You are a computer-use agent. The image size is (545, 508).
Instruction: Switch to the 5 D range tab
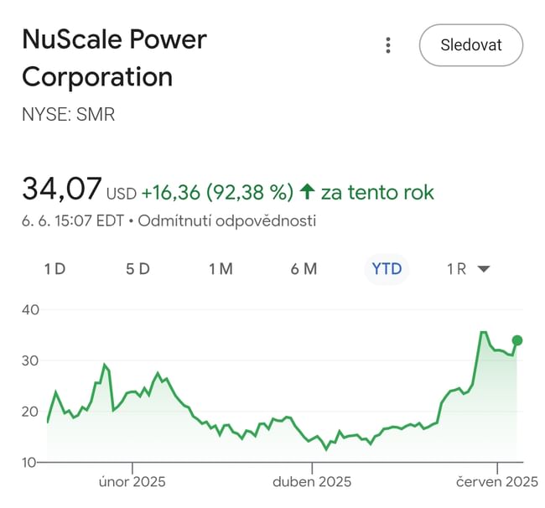click(138, 269)
